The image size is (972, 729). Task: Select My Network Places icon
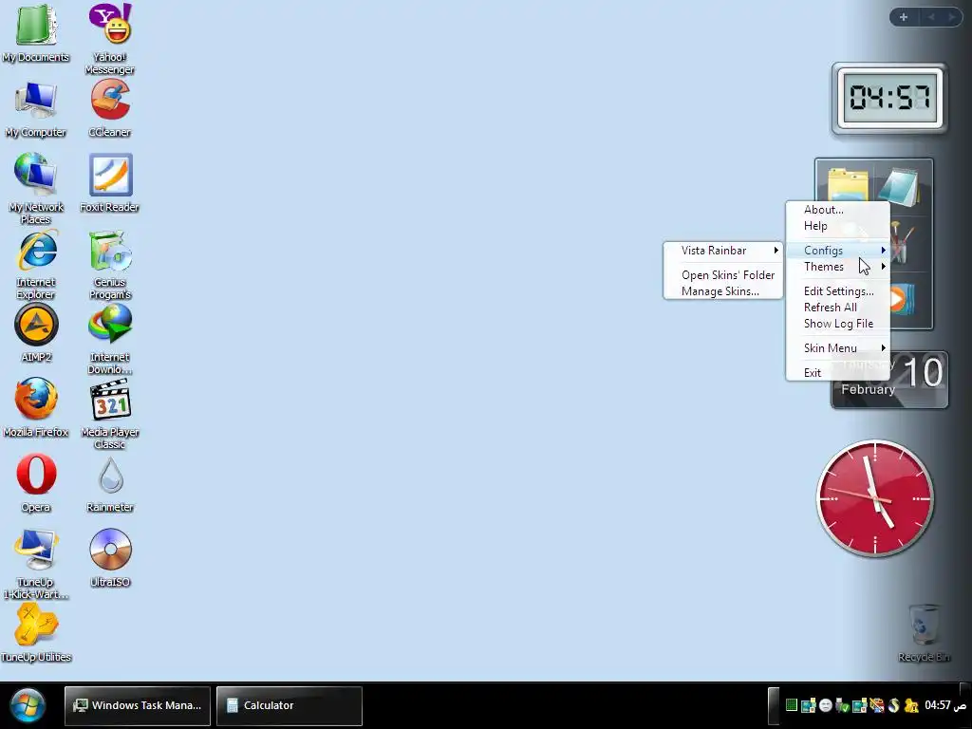pos(36,188)
